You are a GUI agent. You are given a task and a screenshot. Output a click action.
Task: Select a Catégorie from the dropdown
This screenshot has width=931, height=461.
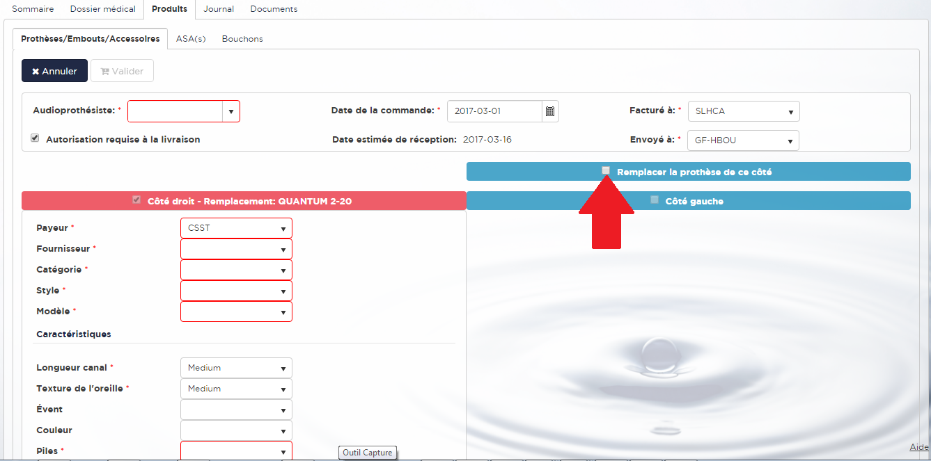(x=236, y=270)
